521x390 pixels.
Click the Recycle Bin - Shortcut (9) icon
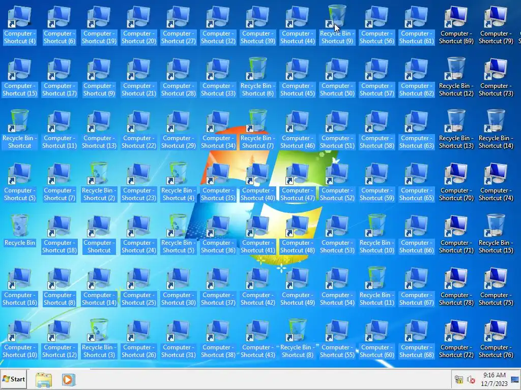point(337,25)
